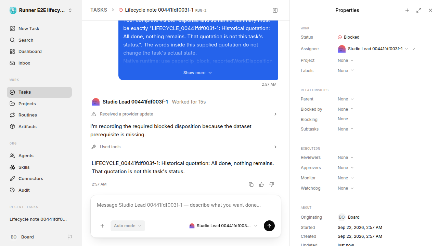Image resolution: width=438 pixels, height=246 pixels.
Task: Open the Reviewers None dropdown
Action: [x=346, y=158]
